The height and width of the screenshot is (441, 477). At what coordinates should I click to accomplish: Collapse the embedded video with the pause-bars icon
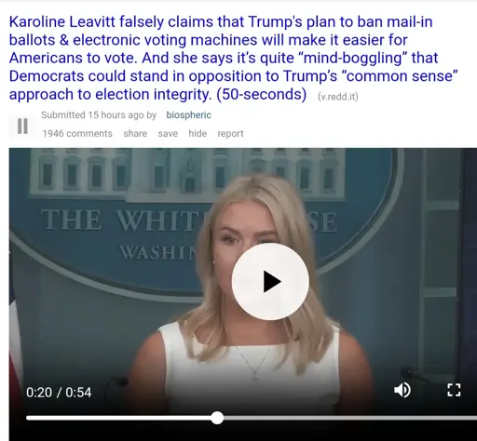pyautogui.click(x=22, y=126)
